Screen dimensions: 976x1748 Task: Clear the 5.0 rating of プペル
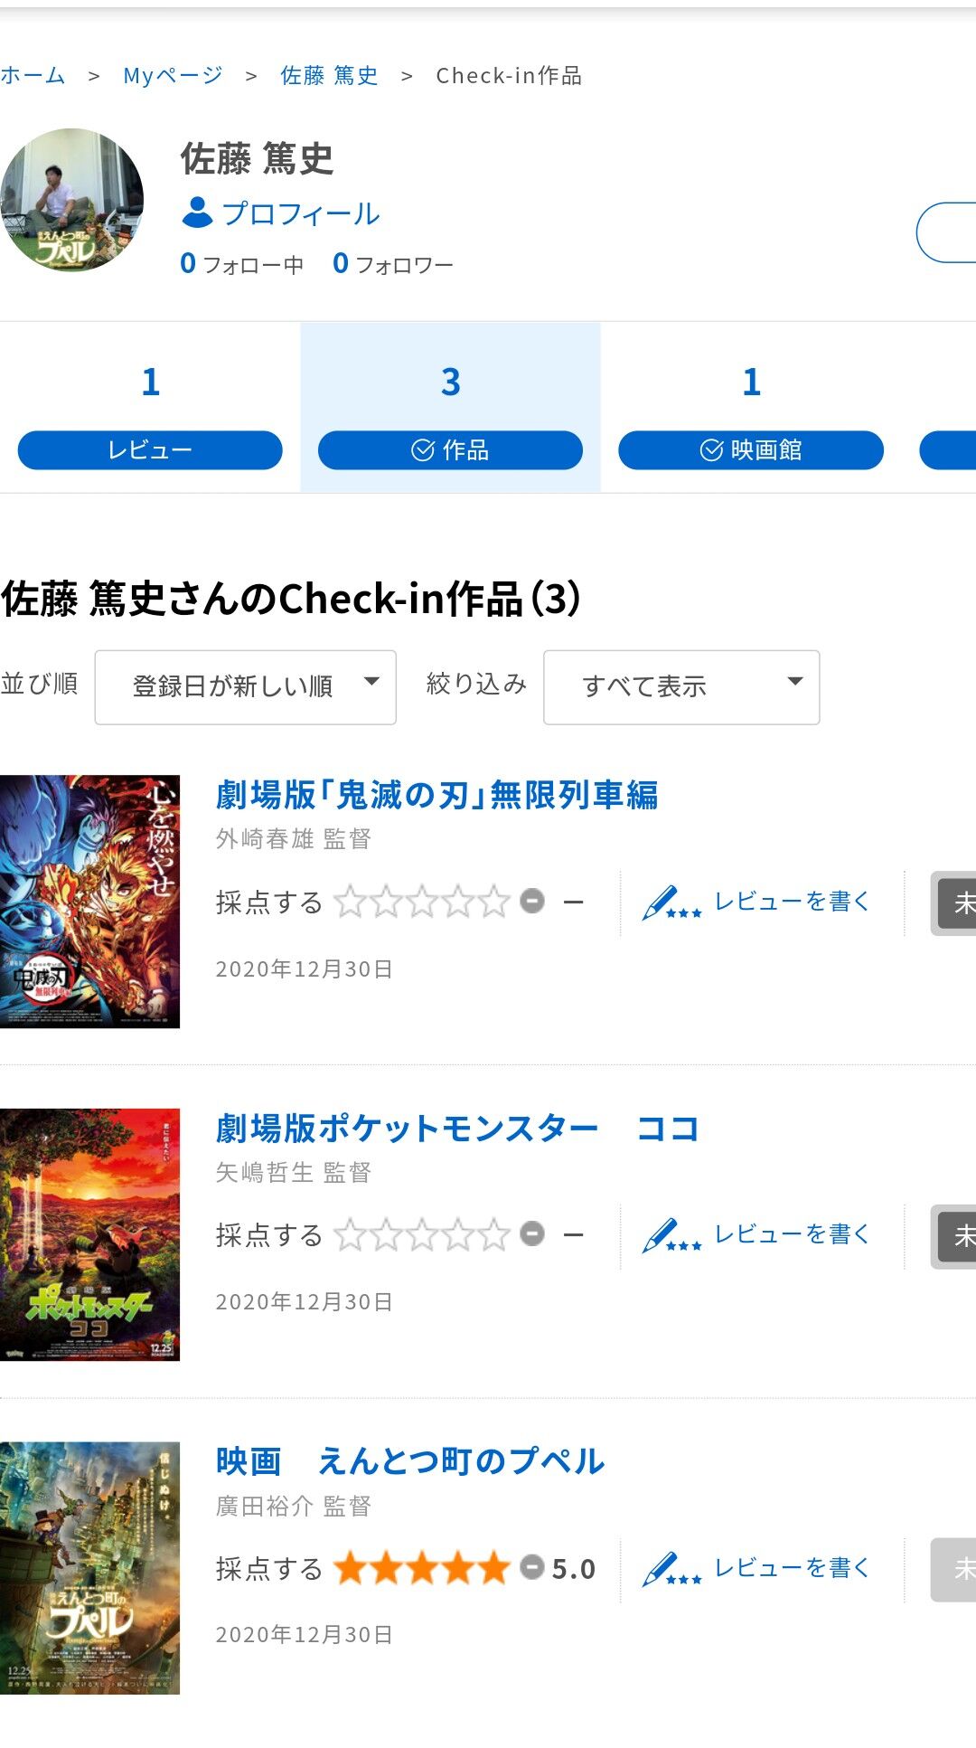click(532, 1567)
